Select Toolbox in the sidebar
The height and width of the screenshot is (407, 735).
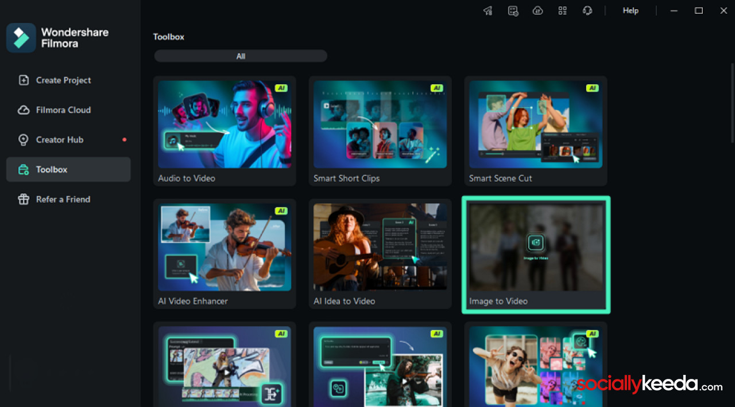coord(68,170)
